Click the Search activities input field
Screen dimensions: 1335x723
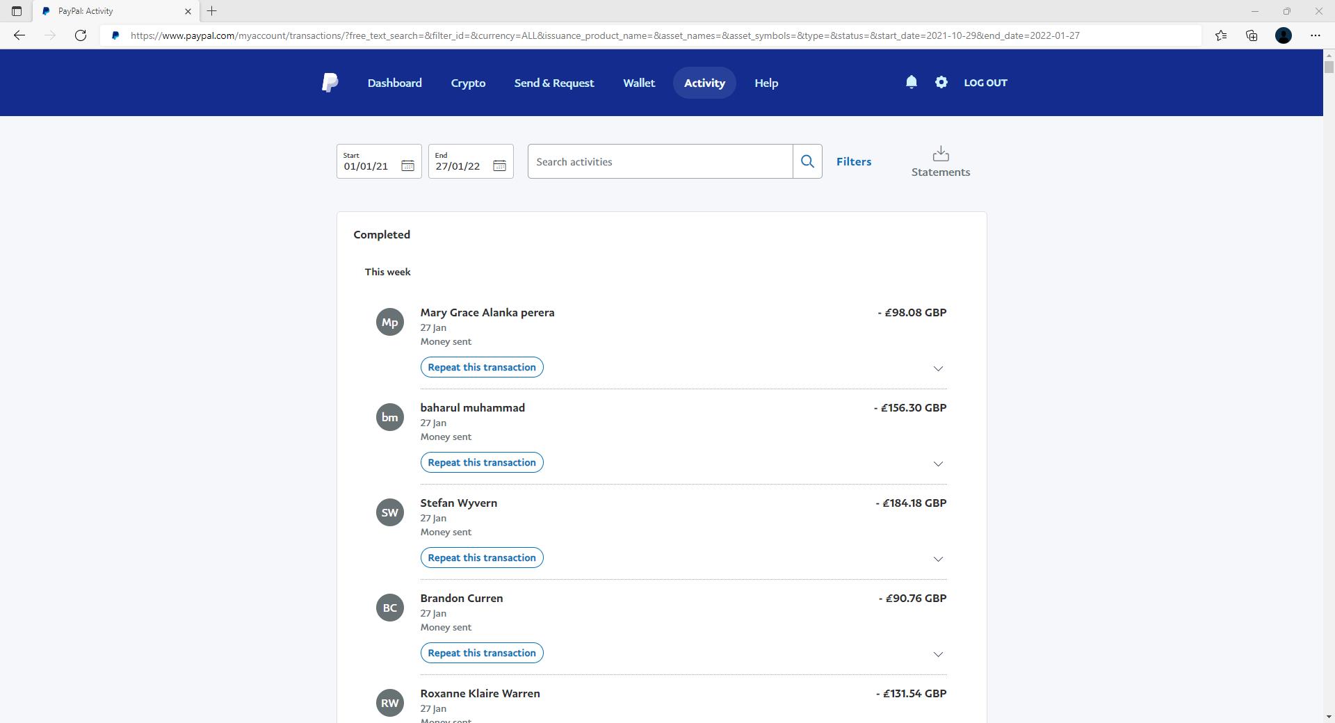click(x=659, y=161)
